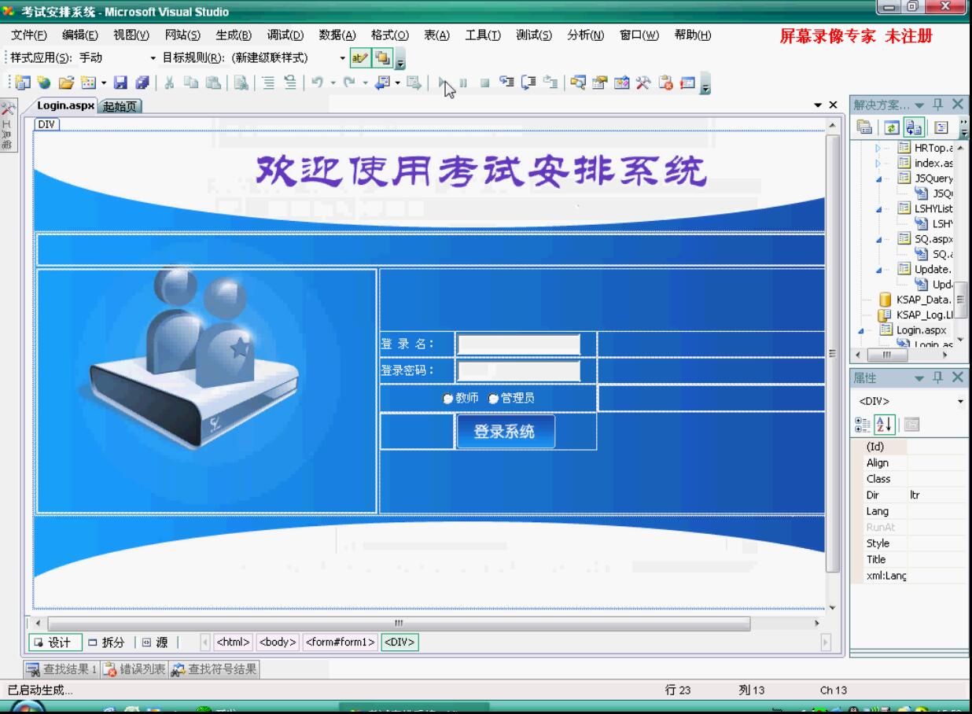972x714 pixels.
Task: Collapse the Update tree node
Action: click(x=878, y=270)
